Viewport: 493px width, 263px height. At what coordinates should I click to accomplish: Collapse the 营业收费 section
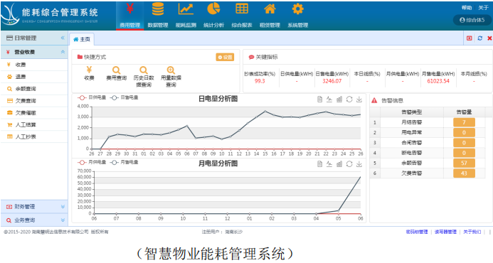[63, 52]
